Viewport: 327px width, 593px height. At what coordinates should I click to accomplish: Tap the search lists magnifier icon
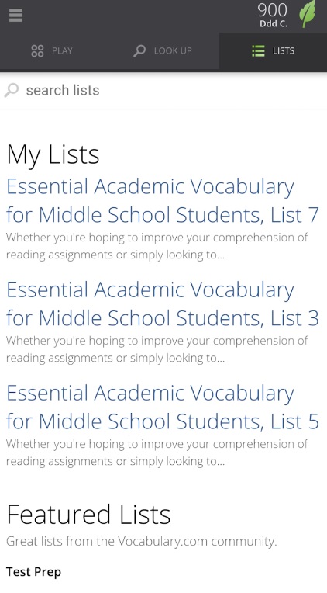pyautogui.click(x=12, y=90)
